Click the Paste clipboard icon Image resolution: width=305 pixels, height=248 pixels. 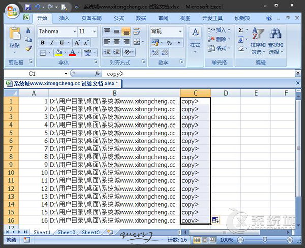(x=15, y=34)
